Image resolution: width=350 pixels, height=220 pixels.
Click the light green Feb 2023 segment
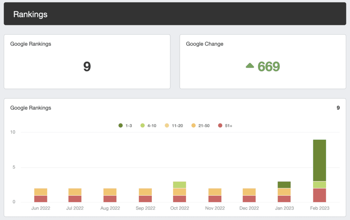coord(320,185)
